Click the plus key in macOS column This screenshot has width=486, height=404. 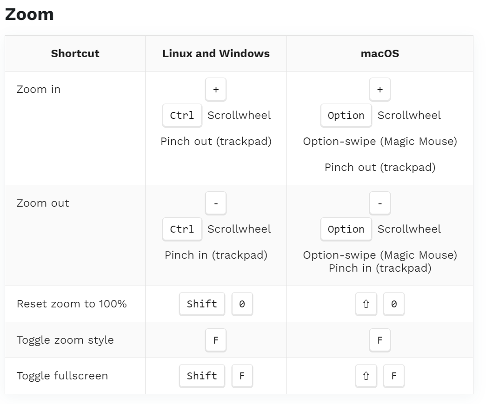379,90
